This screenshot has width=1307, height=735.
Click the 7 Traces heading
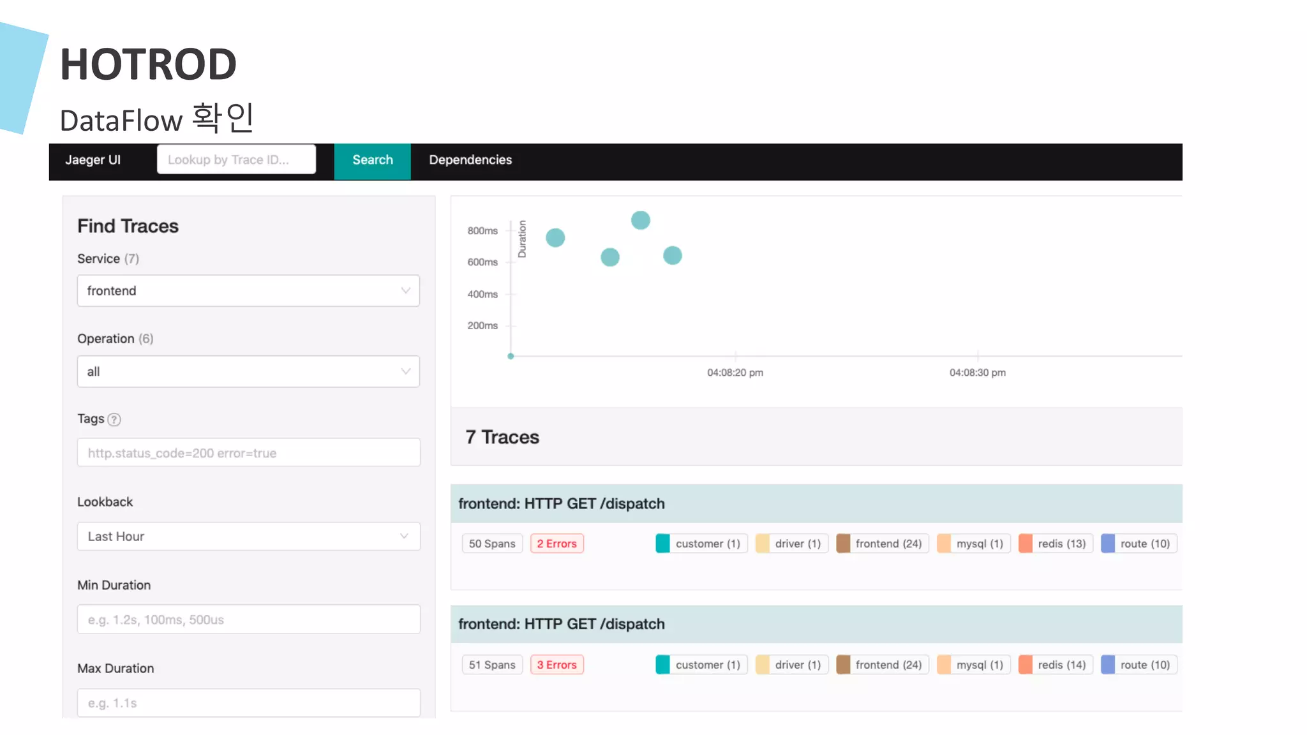pos(502,437)
